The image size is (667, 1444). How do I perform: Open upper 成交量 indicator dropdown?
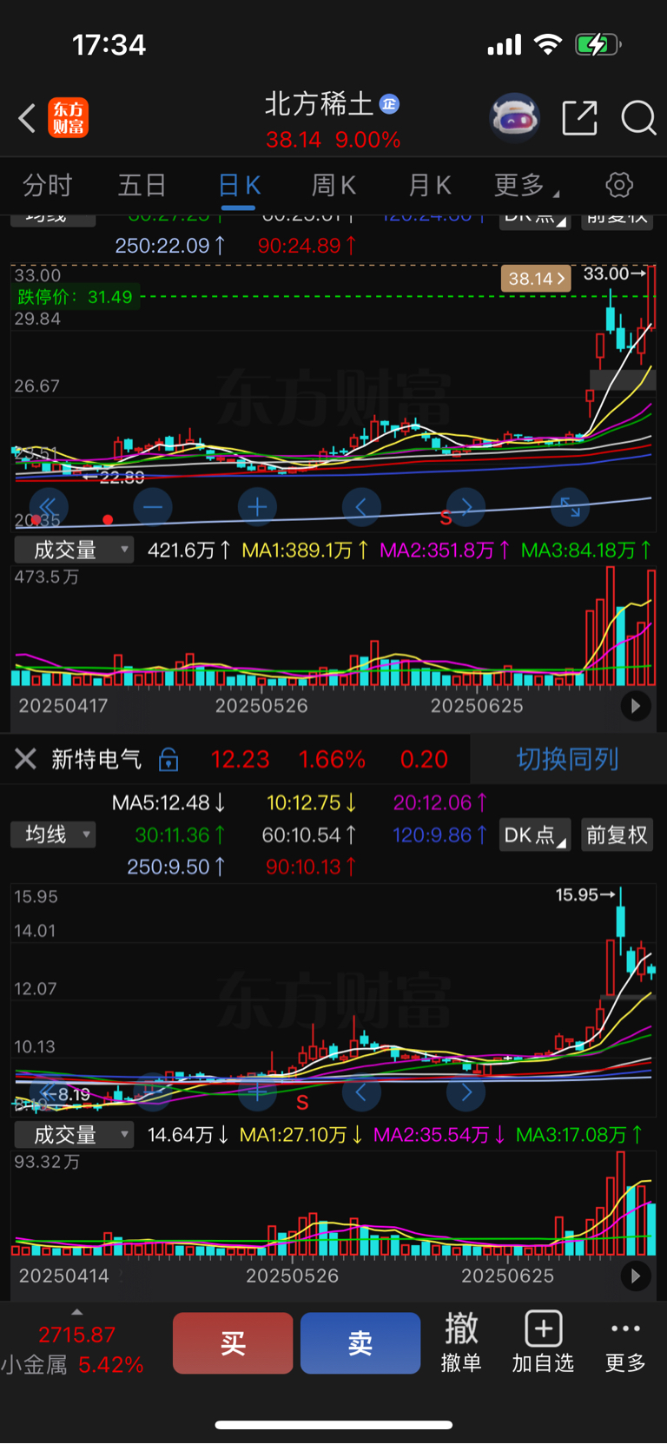pos(74,550)
